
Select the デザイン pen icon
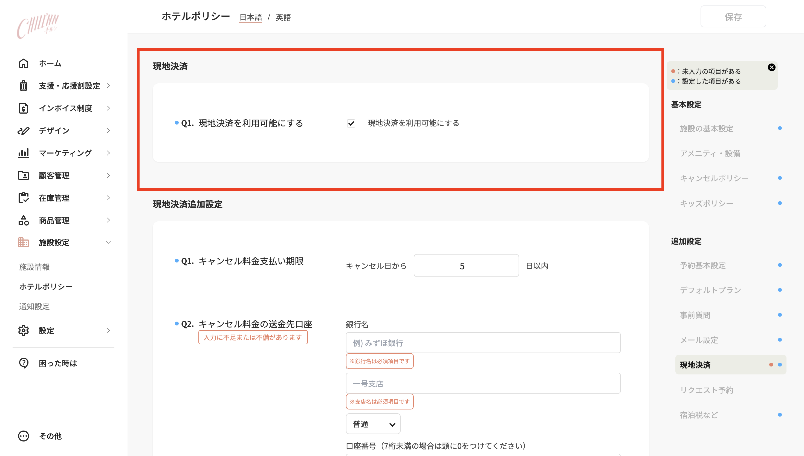pyautogui.click(x=24, y=131)
